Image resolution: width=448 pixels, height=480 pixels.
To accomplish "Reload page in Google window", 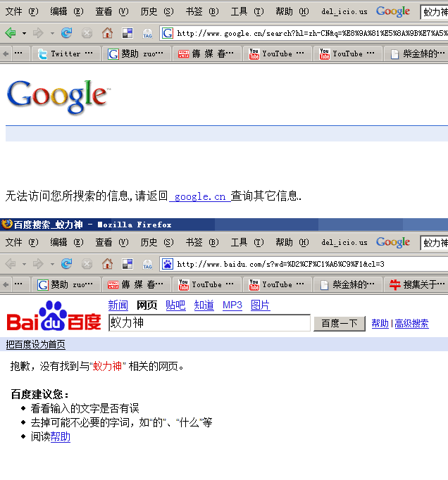I will [66, 33].
